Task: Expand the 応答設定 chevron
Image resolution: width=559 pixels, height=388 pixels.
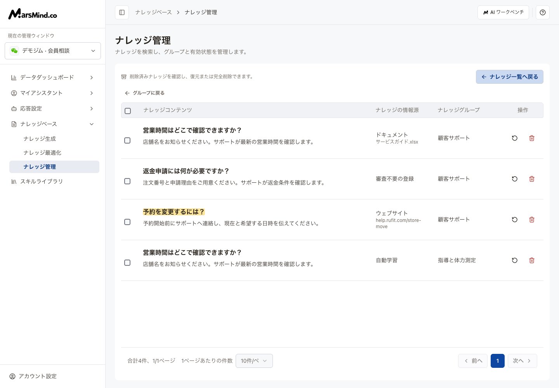Action: point(92,109)
